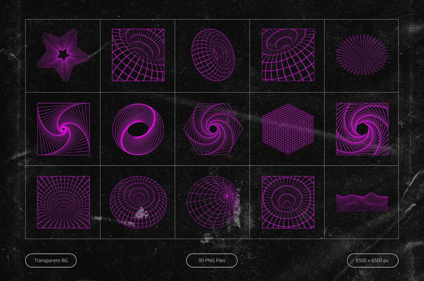Click the square tunnel grid wireframe
The height and width of the screenshot is (281, 424).
coord(62,202)
